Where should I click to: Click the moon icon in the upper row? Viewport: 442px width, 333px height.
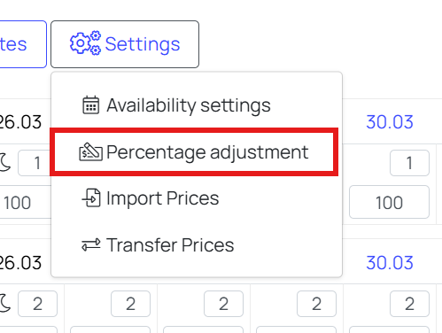pyautogui.click(x=4, y=162)
